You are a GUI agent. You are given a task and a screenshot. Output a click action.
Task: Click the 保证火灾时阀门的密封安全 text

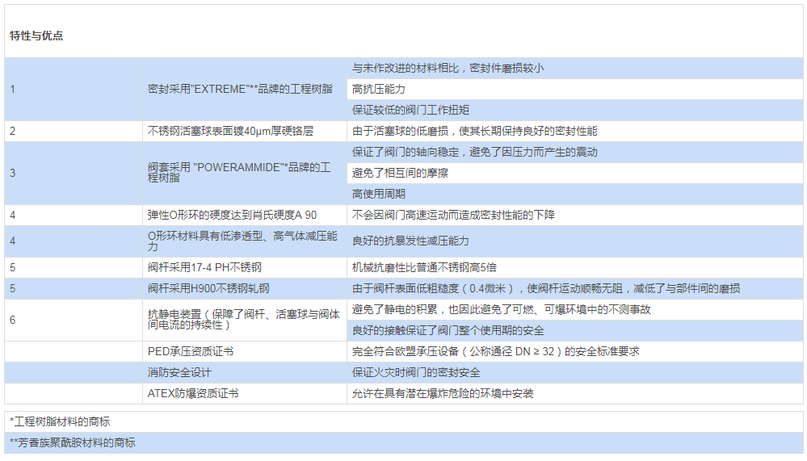(416, 372)
